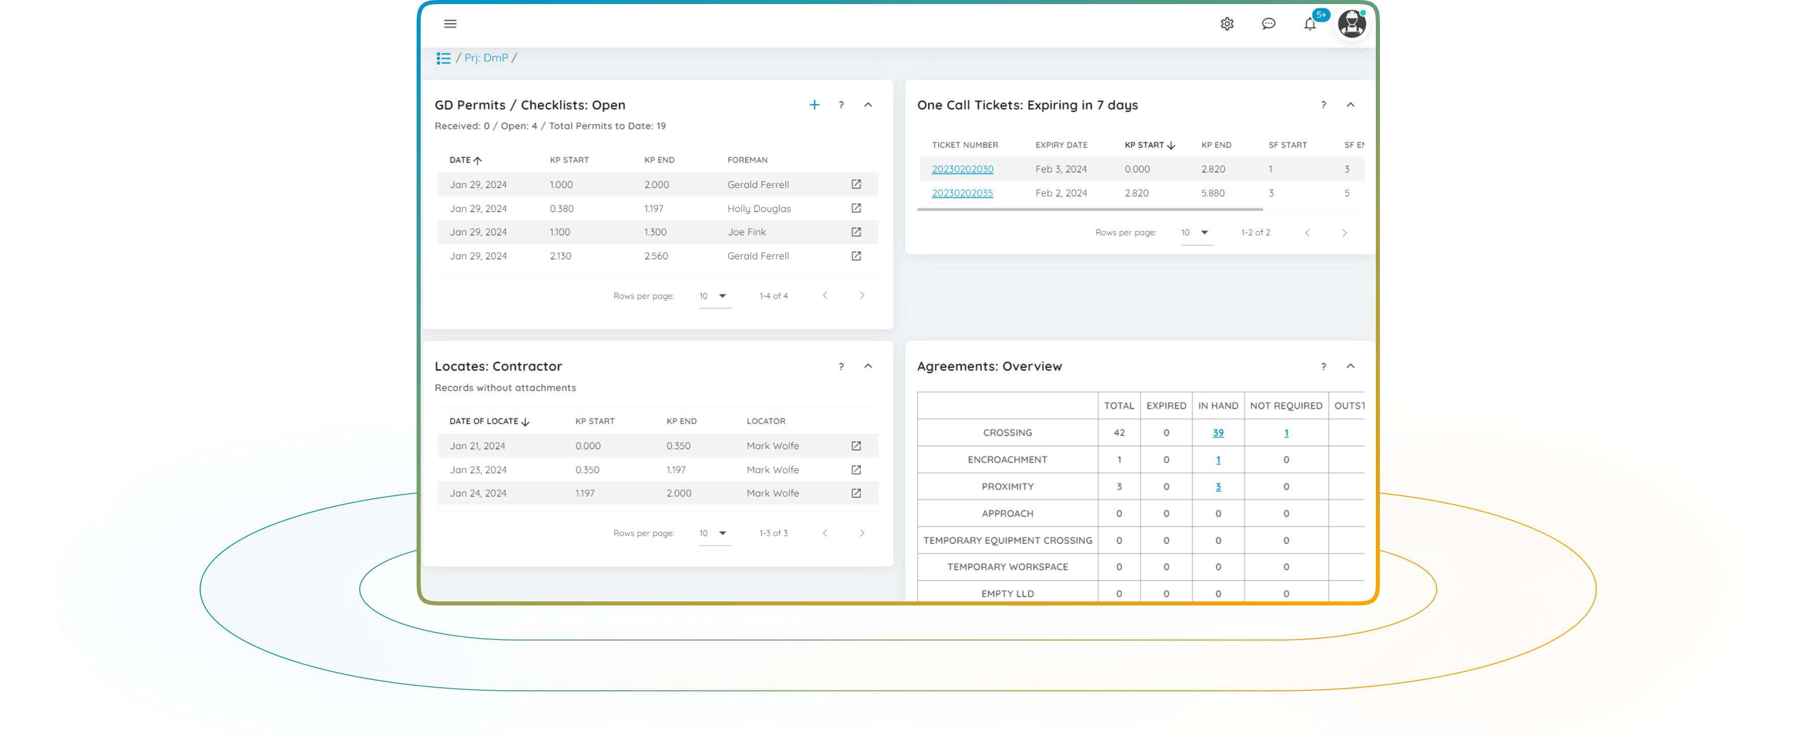
Task: Open the rows per page dropdown in One Call Tickets
Action: point(1195,232)
